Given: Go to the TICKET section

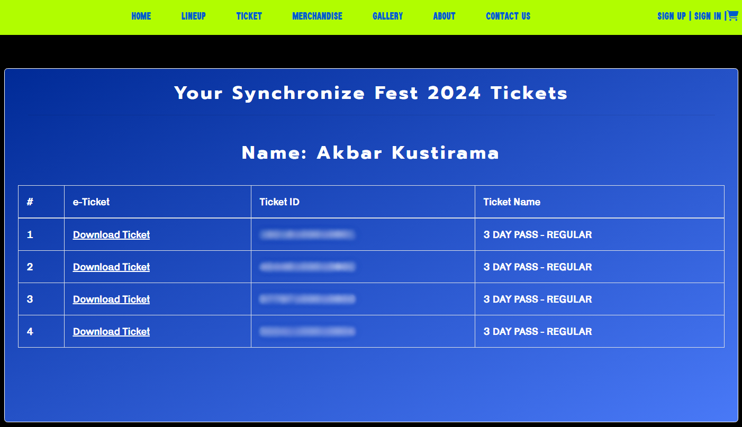Looking at the screenshot, I should coord(249,16).
